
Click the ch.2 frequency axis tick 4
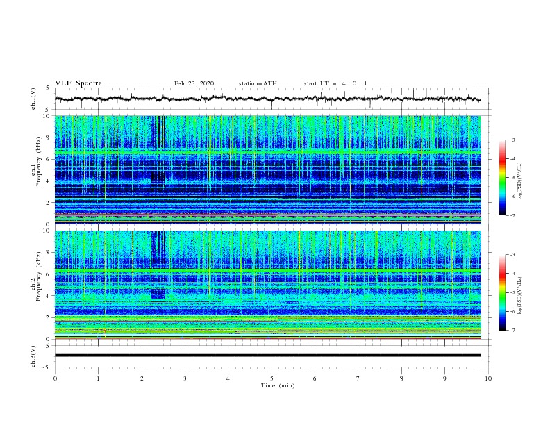[48, 296]
